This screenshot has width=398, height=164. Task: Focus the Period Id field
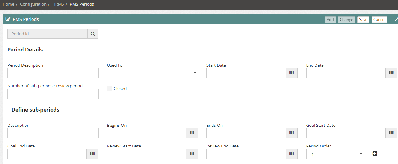[x=47, y=34]
